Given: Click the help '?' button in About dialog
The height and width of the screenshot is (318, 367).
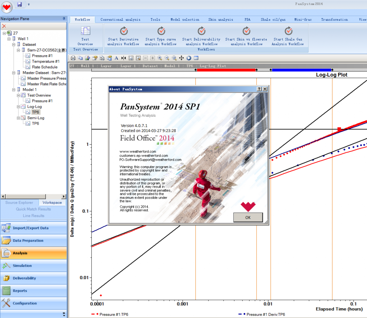Looking at the screenshot, I should click(x=259, y=89).
